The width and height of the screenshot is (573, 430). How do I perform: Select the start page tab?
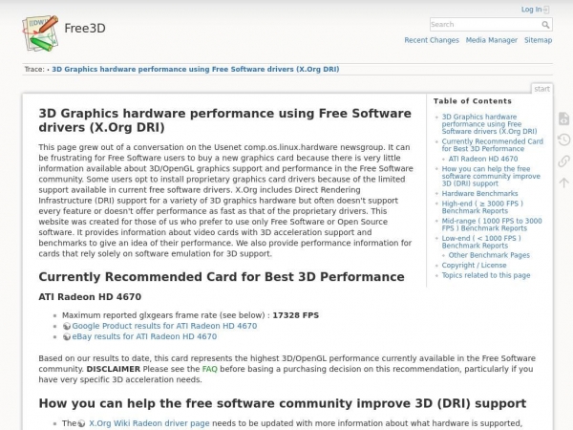tap(541, 89)
